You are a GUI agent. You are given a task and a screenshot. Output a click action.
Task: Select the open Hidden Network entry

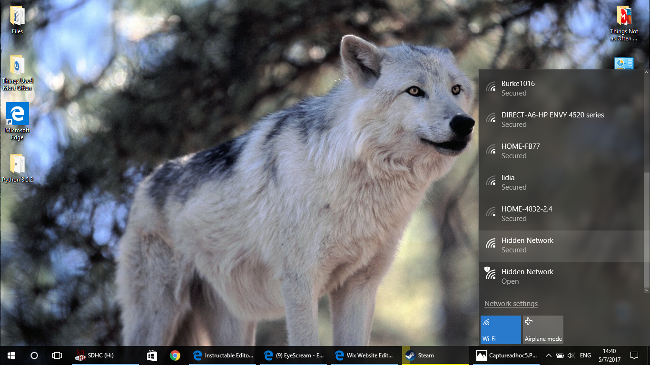click(x=561, y=276)
